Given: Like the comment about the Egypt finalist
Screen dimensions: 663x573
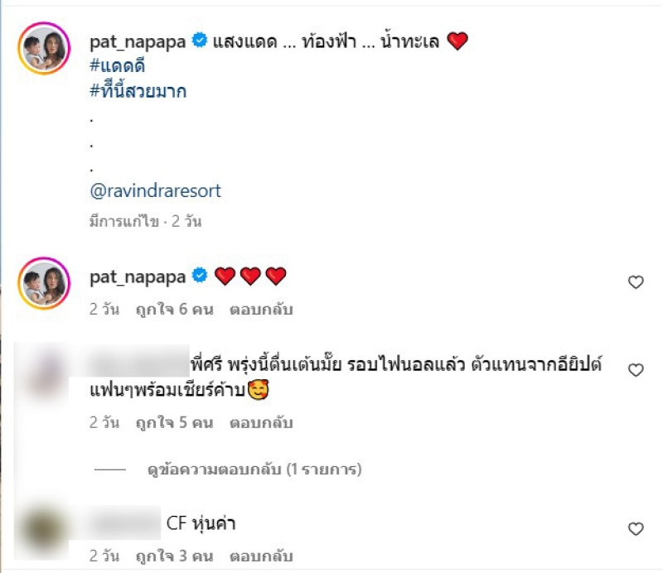Looking at the screenshot, I should pyautogui.click(x=636, y=370).
